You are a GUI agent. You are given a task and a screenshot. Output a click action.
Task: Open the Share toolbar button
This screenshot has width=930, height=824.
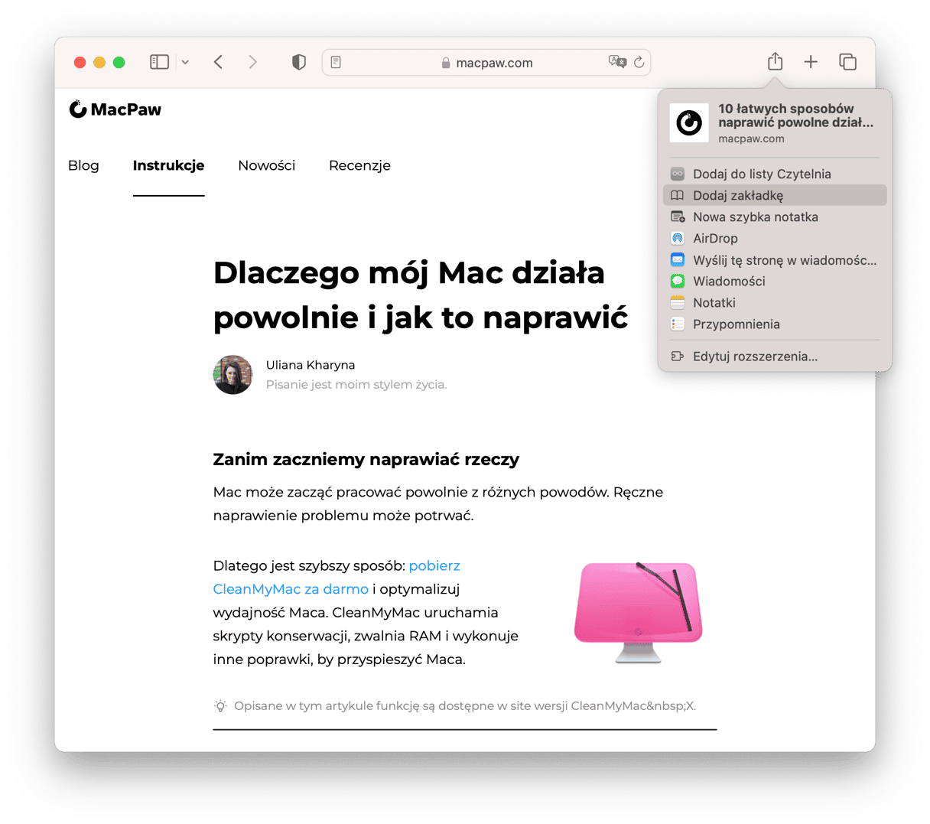[775, 61]
